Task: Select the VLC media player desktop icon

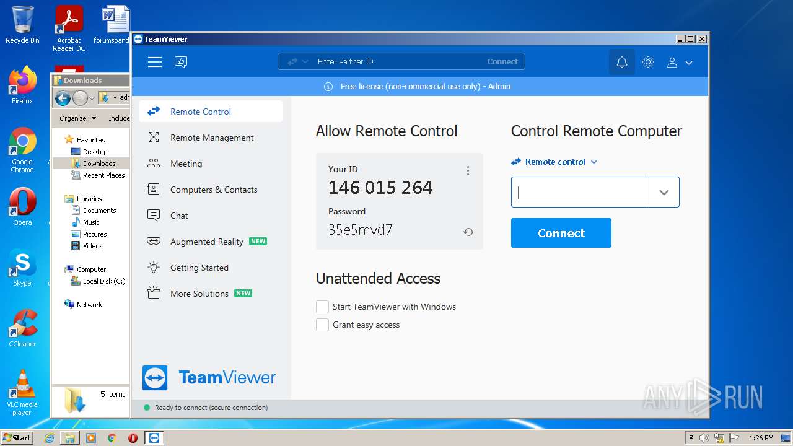Action: pyautogui.click(x=22, y=393)
